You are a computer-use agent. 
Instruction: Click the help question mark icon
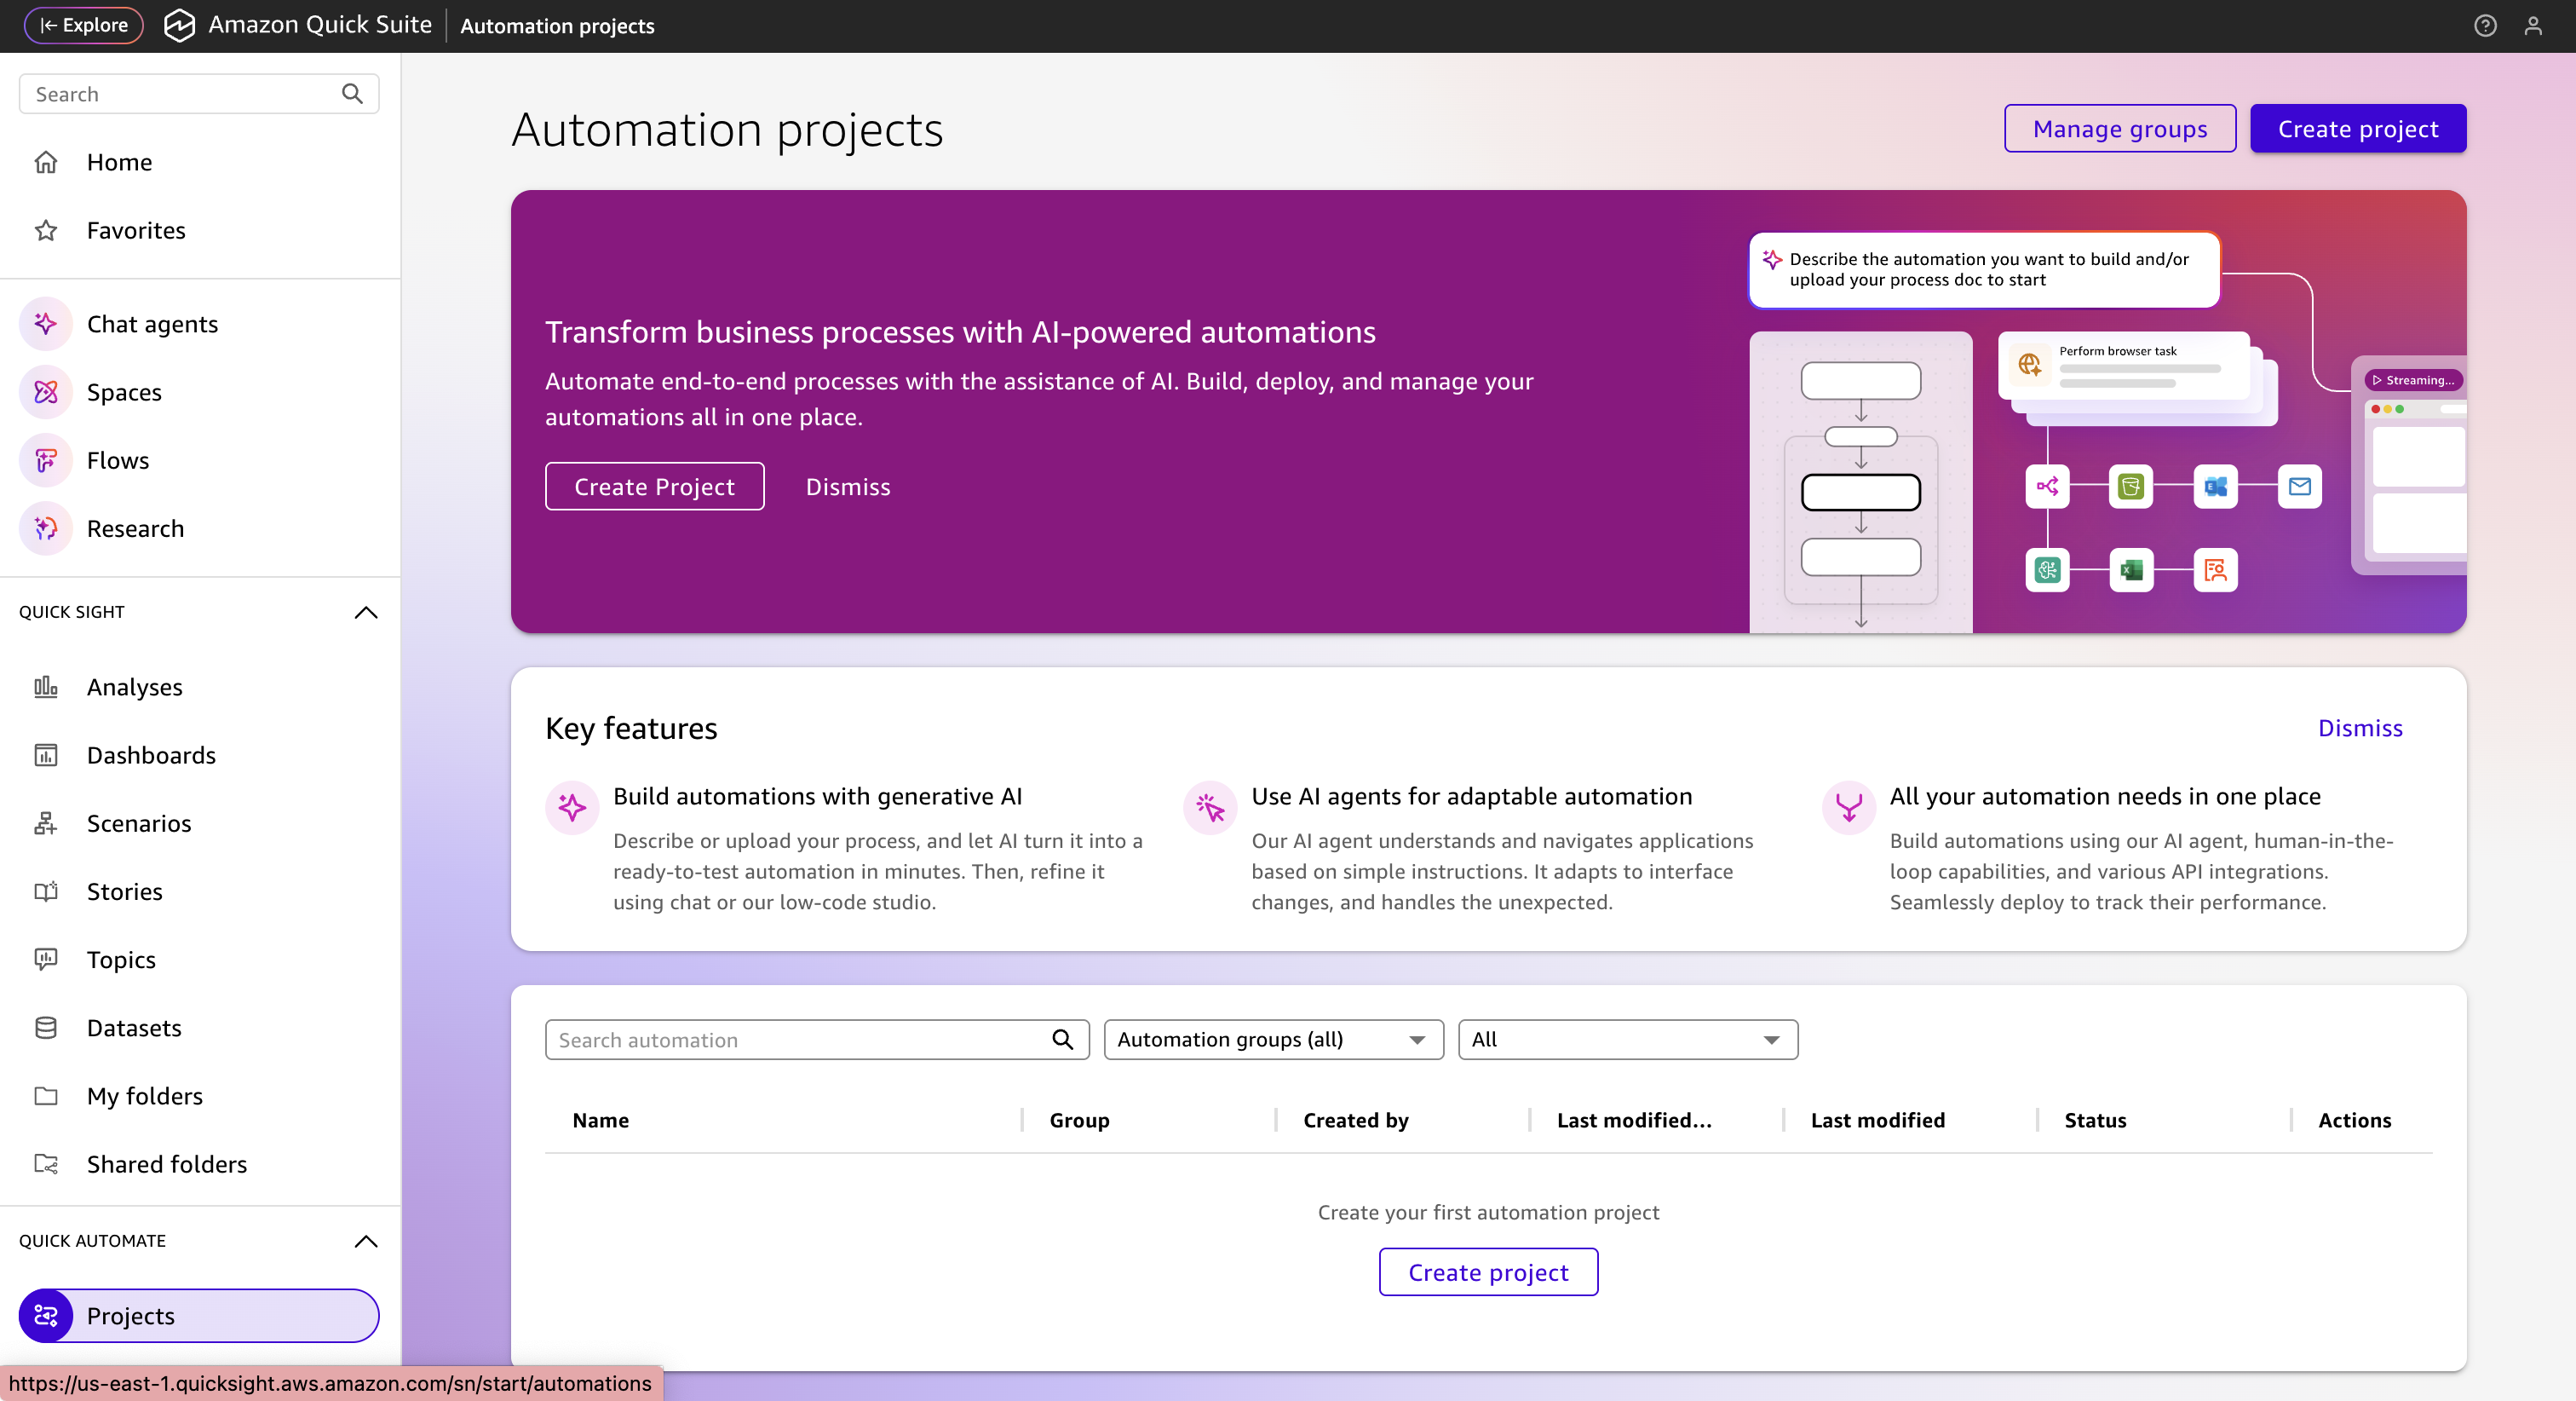(2485, 26)
